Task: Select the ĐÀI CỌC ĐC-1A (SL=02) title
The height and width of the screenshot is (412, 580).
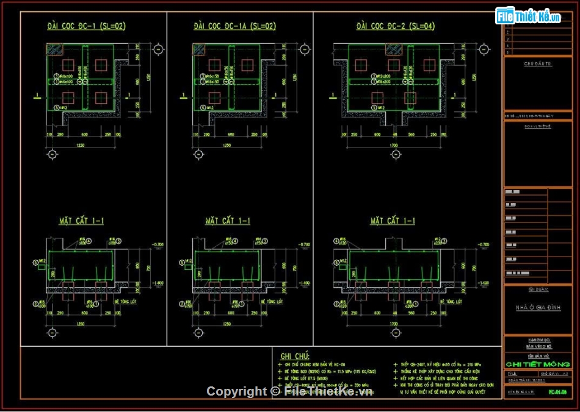Action: (234, 26)
